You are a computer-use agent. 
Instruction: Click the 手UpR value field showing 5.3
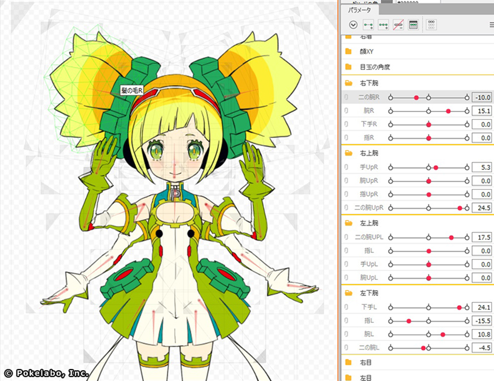click(482, 167)
